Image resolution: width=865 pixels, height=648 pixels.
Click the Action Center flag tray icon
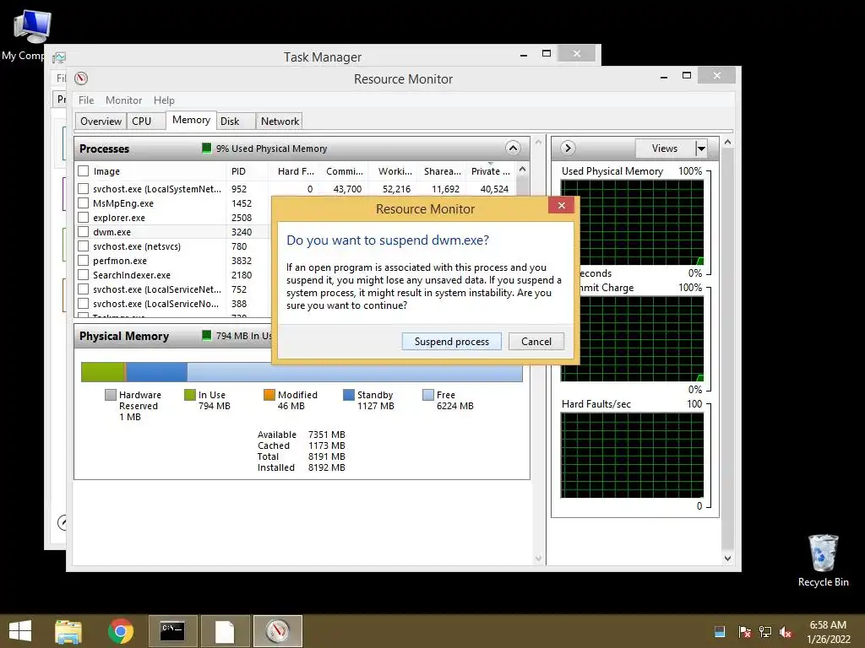[744, 632]
